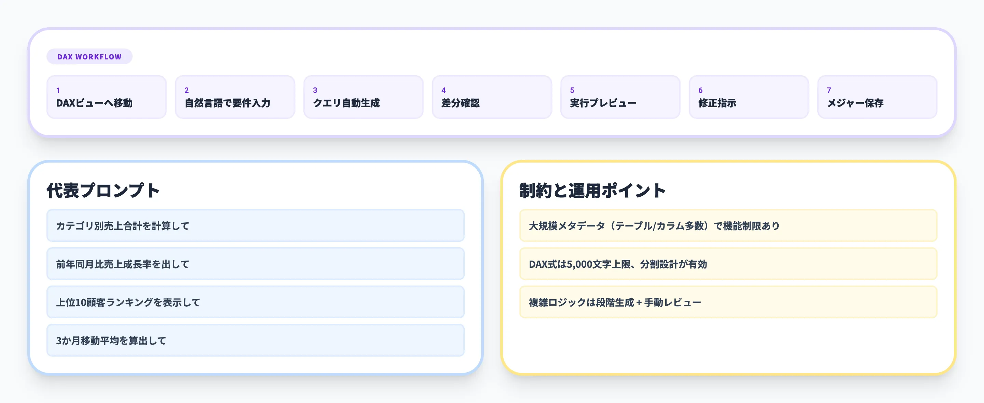
Task: Click the DAX式は5,000文字上限 constraint
Action: [728, 264]
